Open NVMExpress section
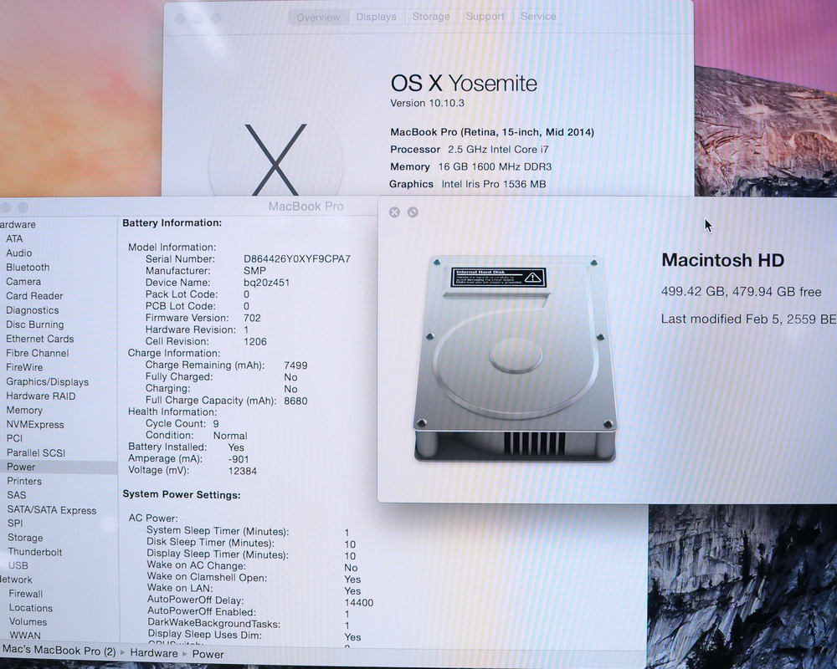 34,425
